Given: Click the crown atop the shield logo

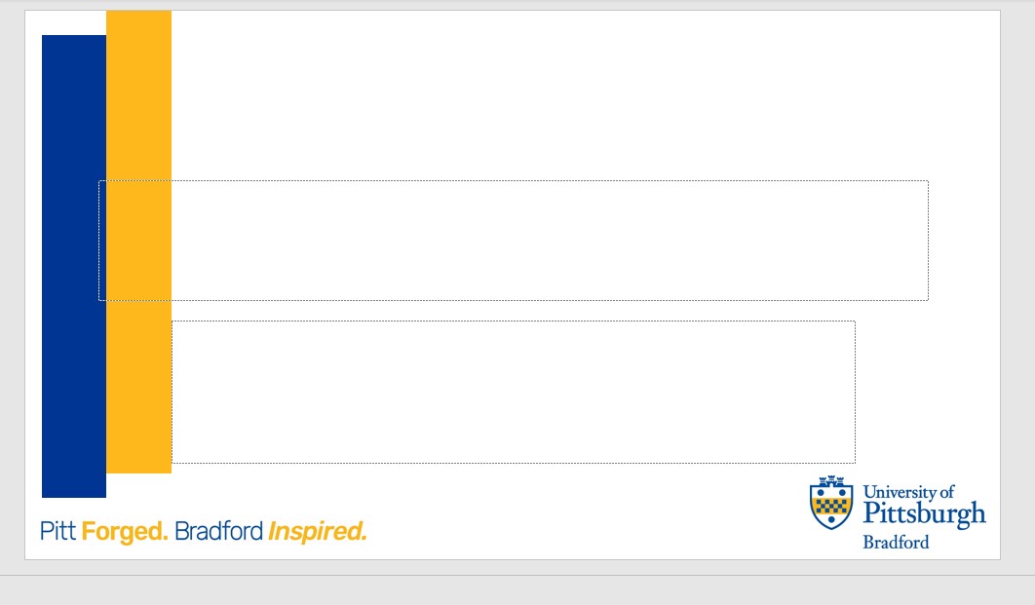Looking at the screenshot, I should pyautogui.click(x=831, y=481).
